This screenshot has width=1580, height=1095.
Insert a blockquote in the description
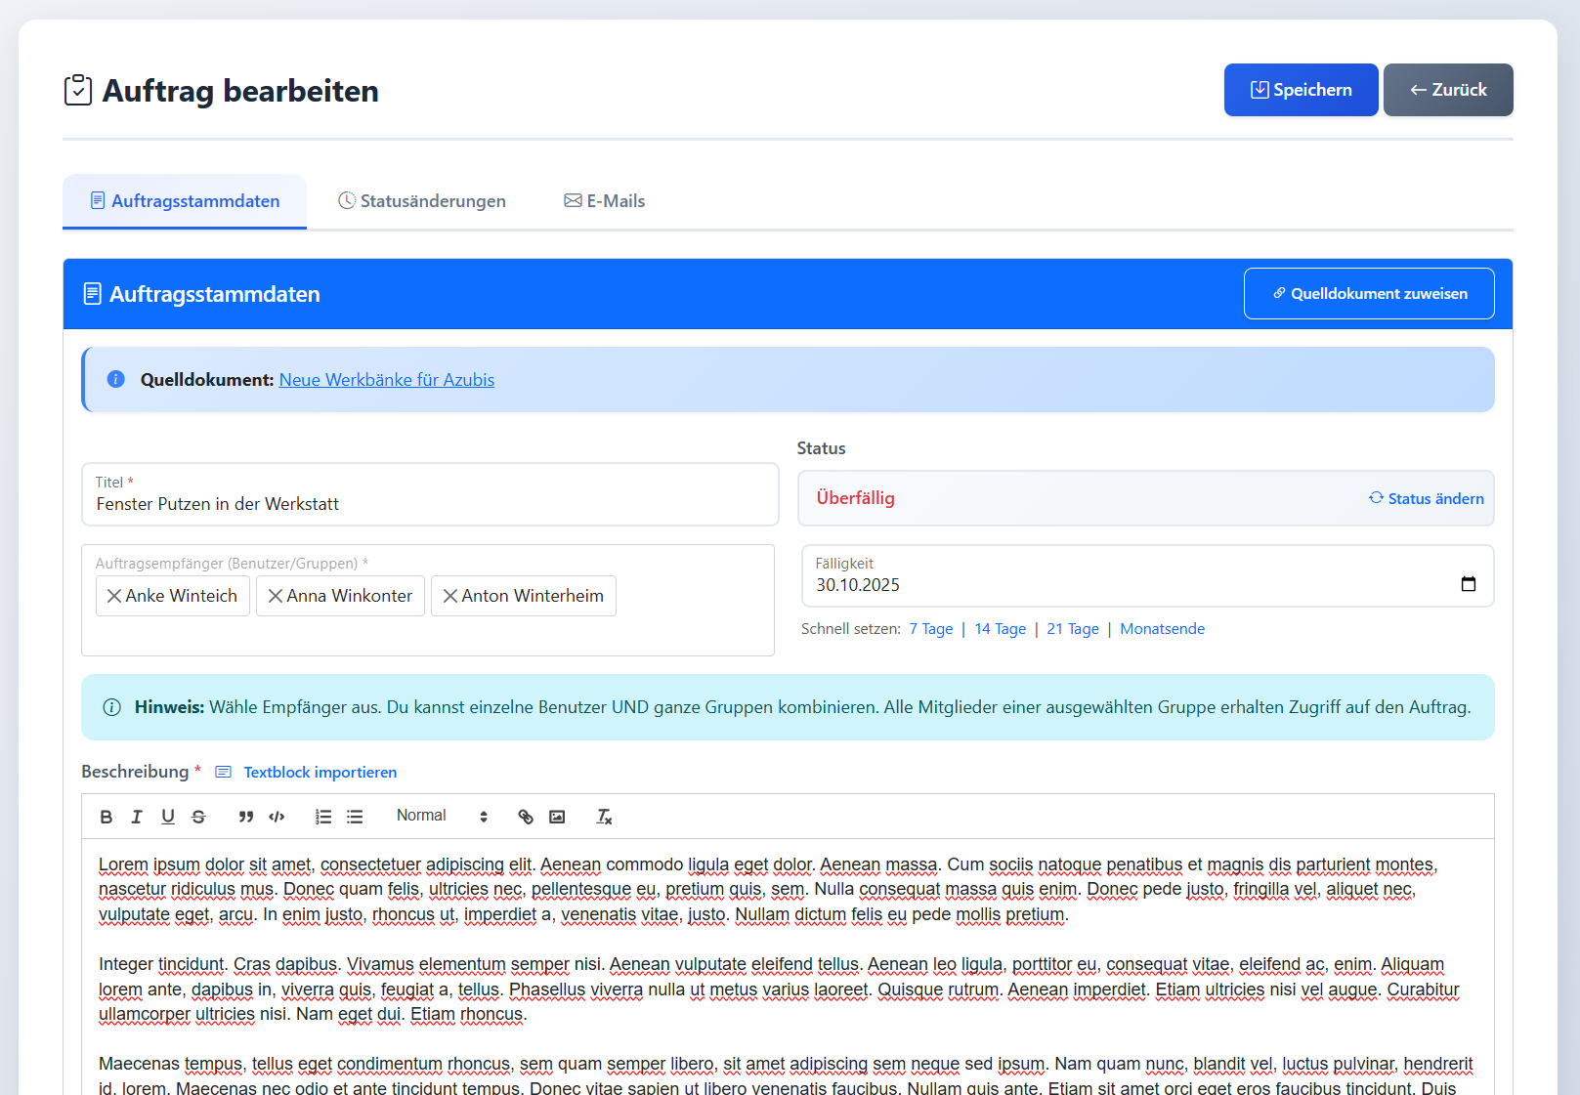pos(246,817)
